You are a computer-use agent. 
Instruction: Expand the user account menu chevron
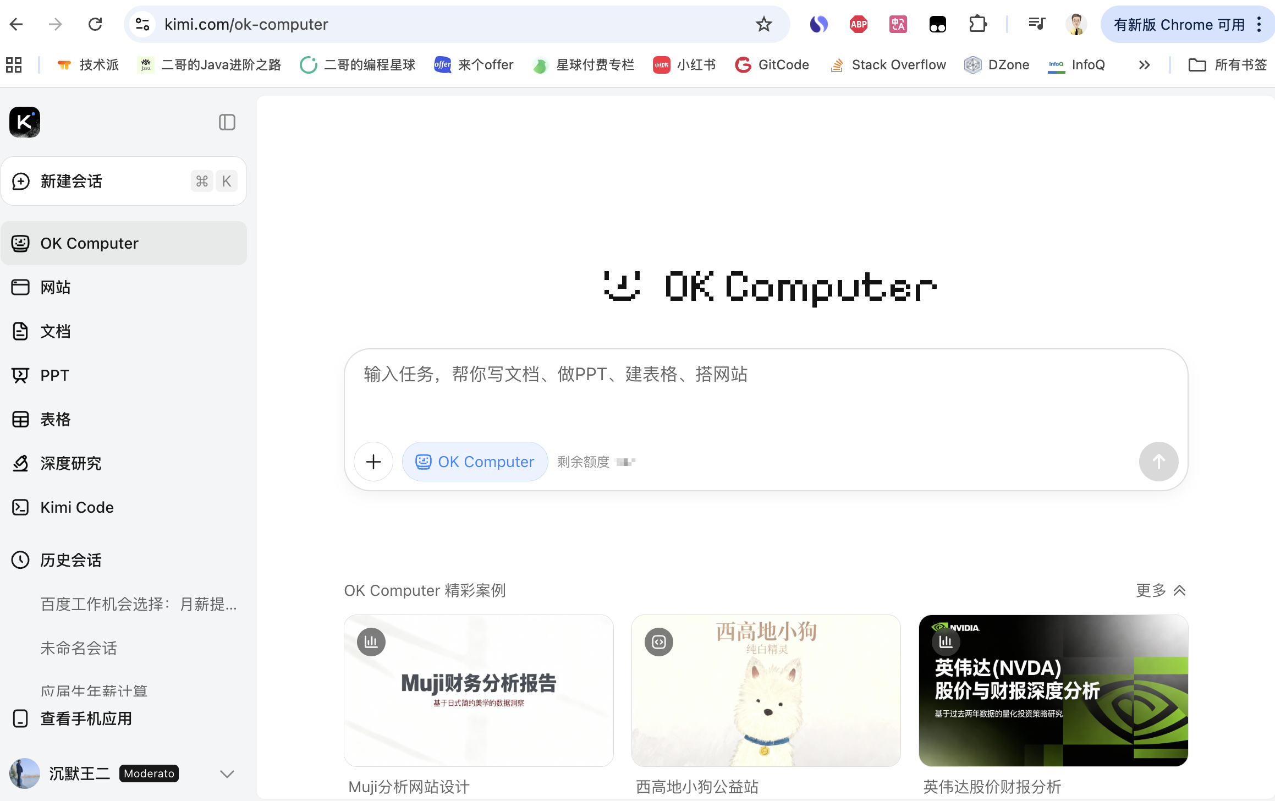tap(227, 774)
